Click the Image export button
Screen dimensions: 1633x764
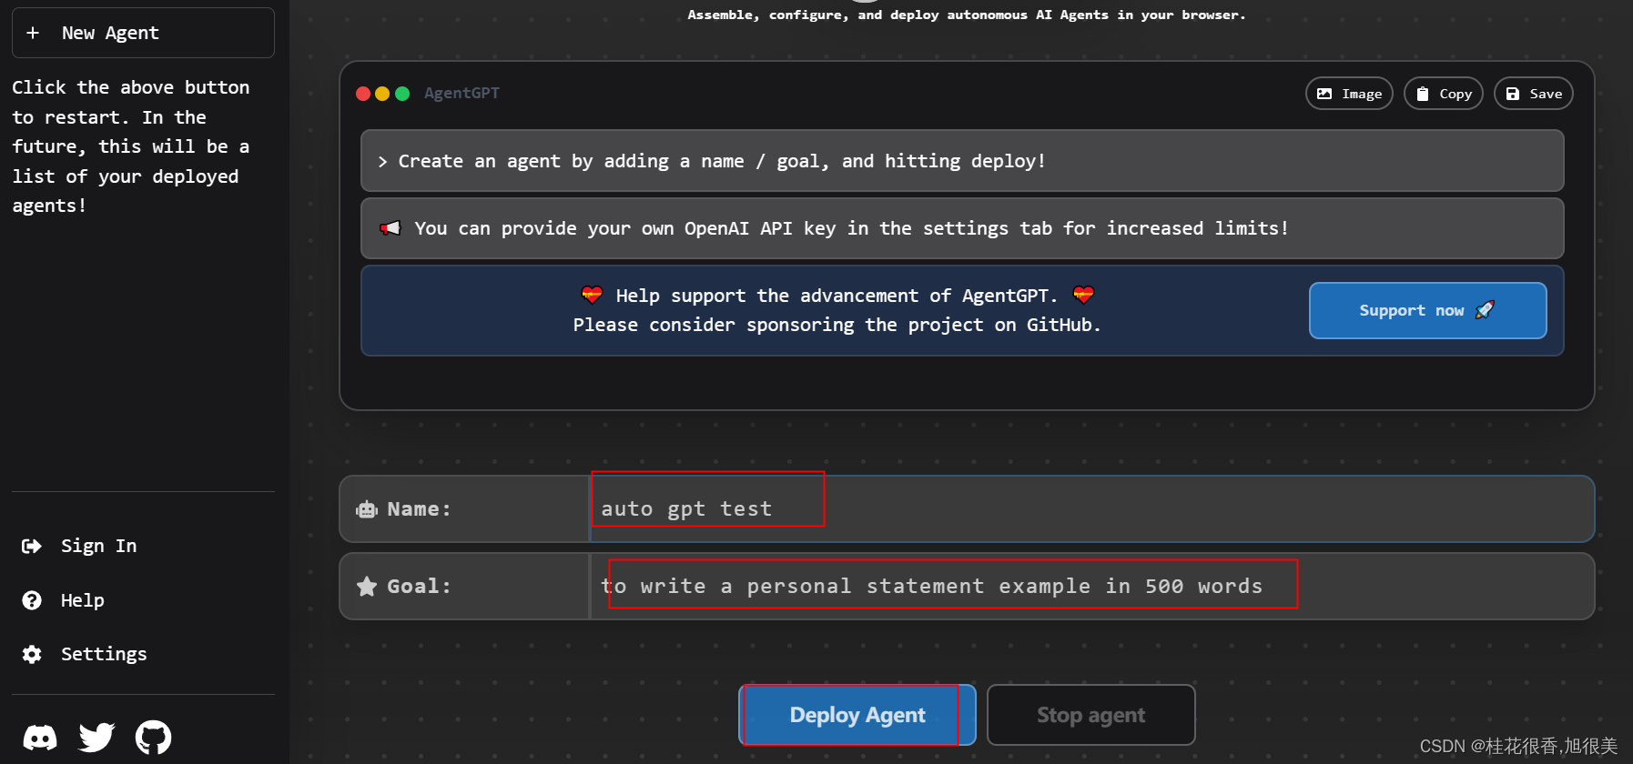click(x=1349, y=94)
